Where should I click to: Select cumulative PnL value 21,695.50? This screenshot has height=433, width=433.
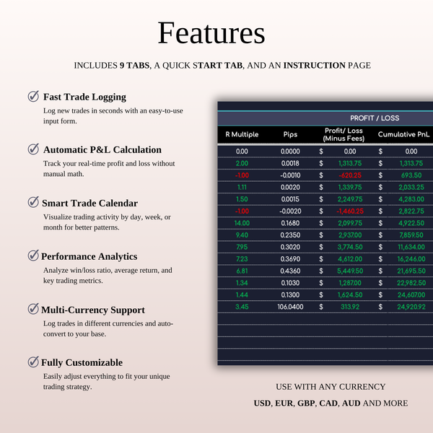point(411,271)
